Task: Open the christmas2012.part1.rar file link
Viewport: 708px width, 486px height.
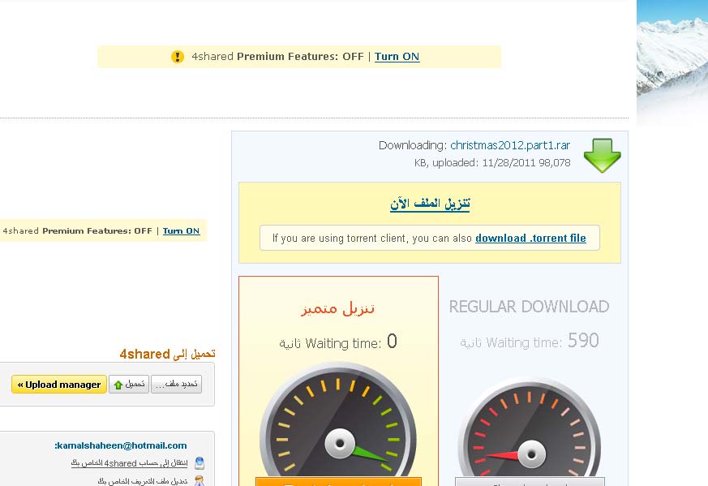Action: 510,145
